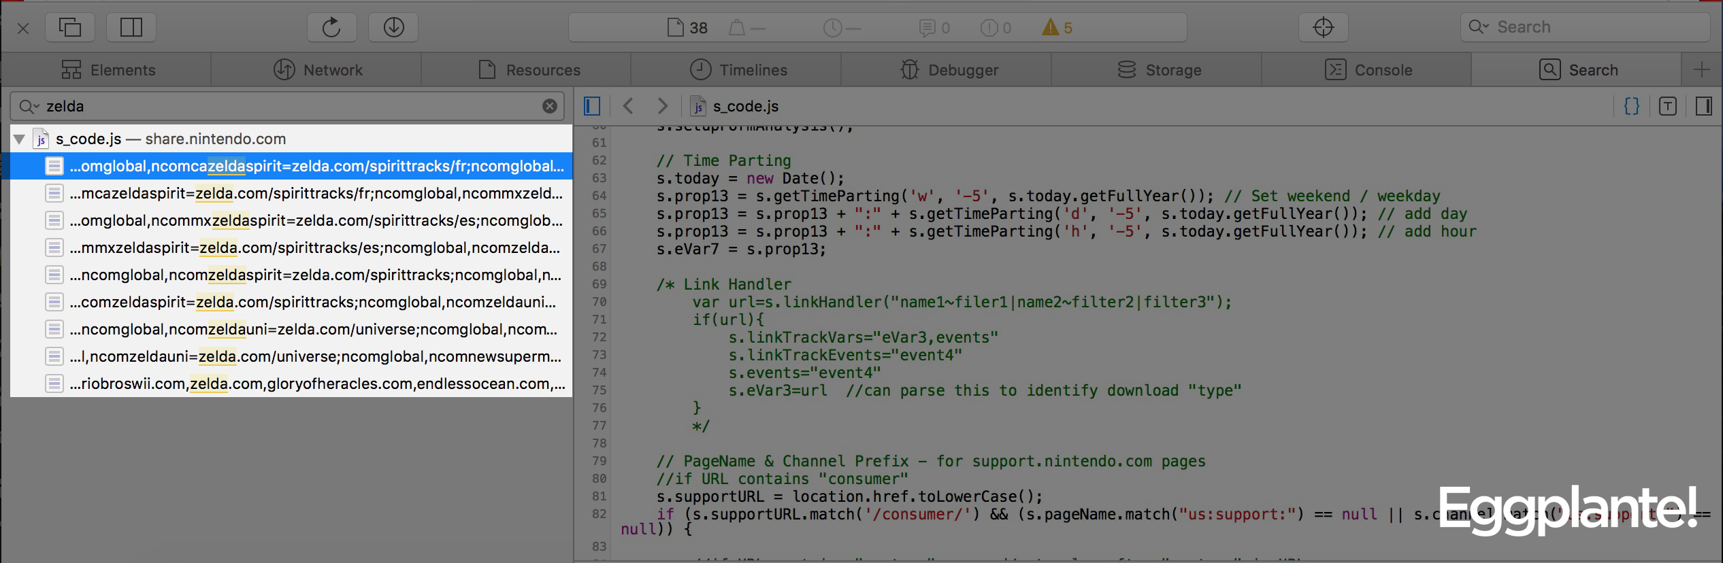Toggle the type information T button

1667,106
